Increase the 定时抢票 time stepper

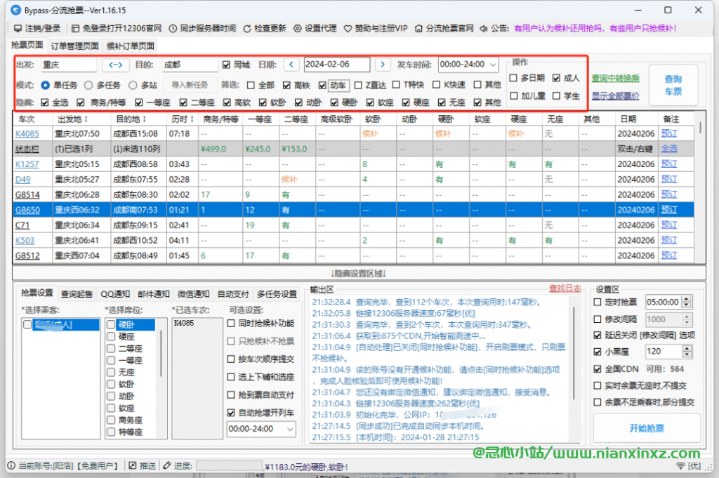[687, 299]
